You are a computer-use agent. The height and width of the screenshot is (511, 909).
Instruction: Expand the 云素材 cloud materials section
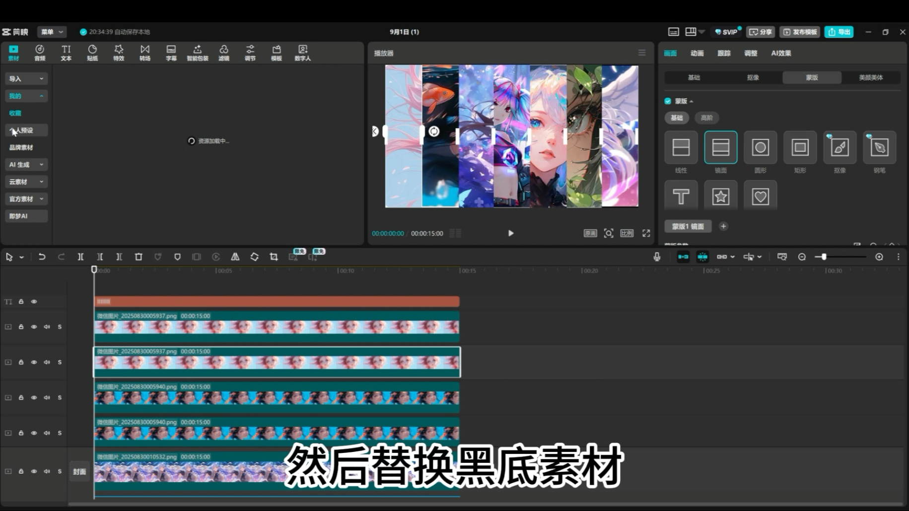[x=26, y=182]
